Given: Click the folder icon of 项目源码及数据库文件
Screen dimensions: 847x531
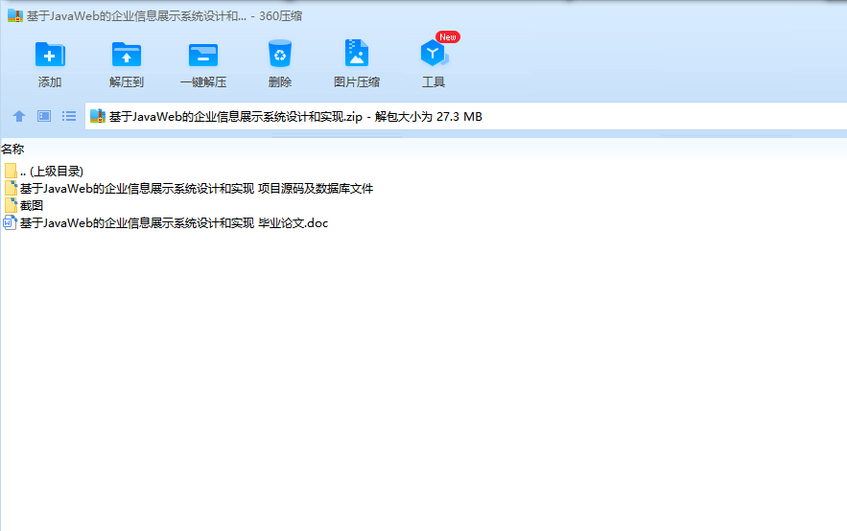Looking at the screenshot, I should click(11, 188).
